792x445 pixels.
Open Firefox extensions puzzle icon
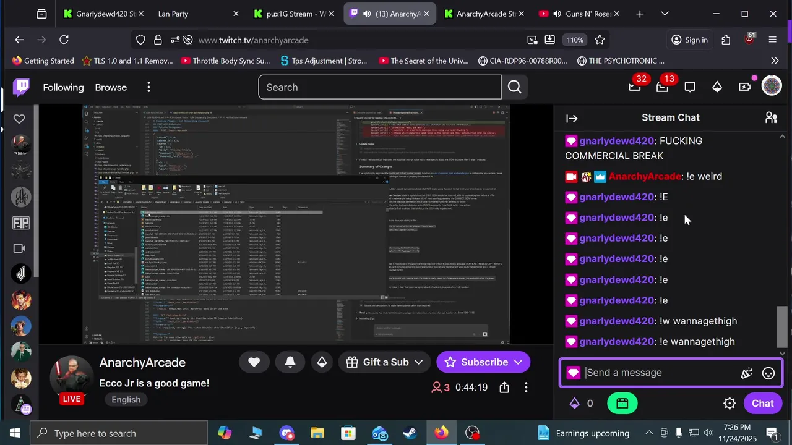[726, 40]
